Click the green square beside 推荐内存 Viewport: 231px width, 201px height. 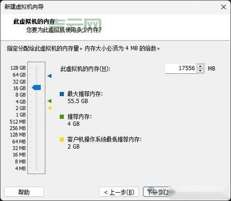[62, 117]
